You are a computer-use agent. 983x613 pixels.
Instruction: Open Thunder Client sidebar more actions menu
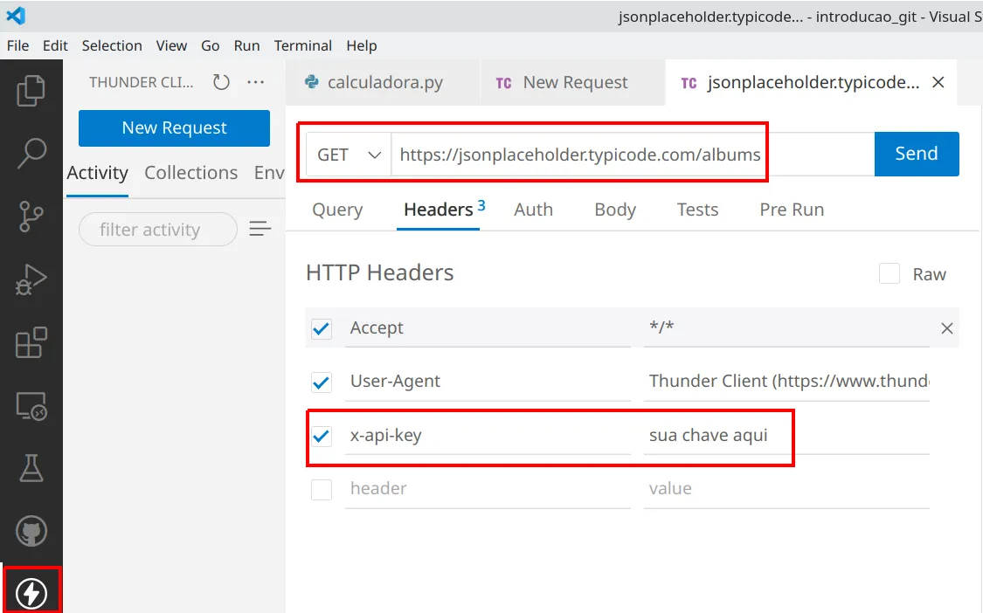click(256, 82)
